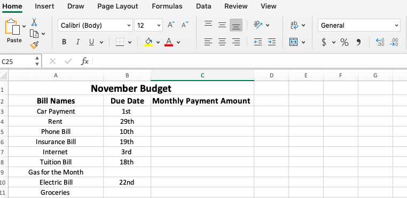
Task: Select column C header
Action: [x=202, y=75]
